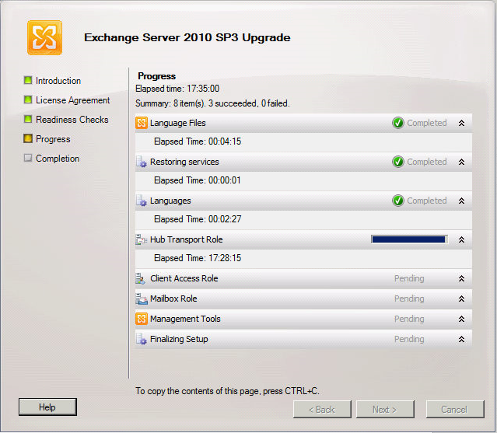Screen dimensions: 497x433
Task: Click Elapsed Time 00:00:01 text
Action: pos(198,180)
